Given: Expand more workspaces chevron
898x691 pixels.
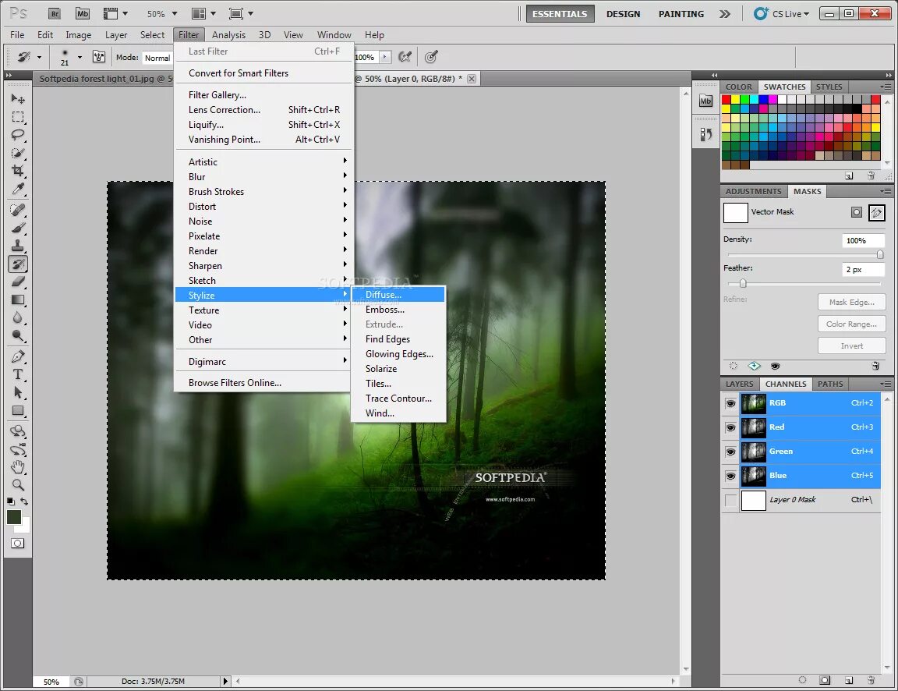Looking at the screenshot, I should (725, 14).
